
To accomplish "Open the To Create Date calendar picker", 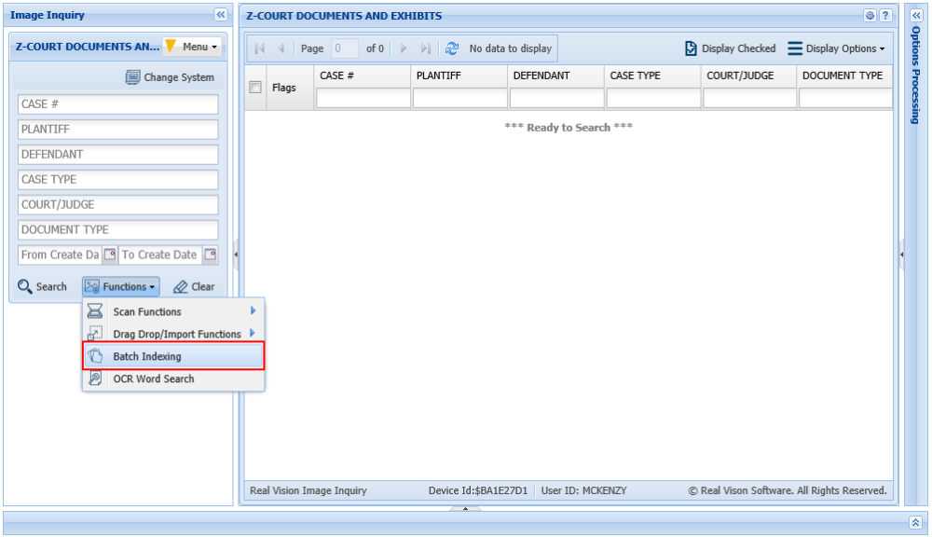I will click(212, 255).
